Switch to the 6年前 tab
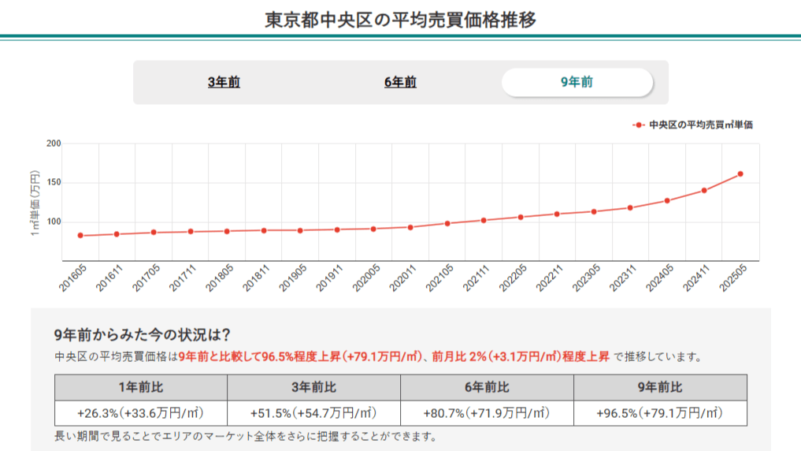Viewport: 801px width, 451px height. click(400, 82)
